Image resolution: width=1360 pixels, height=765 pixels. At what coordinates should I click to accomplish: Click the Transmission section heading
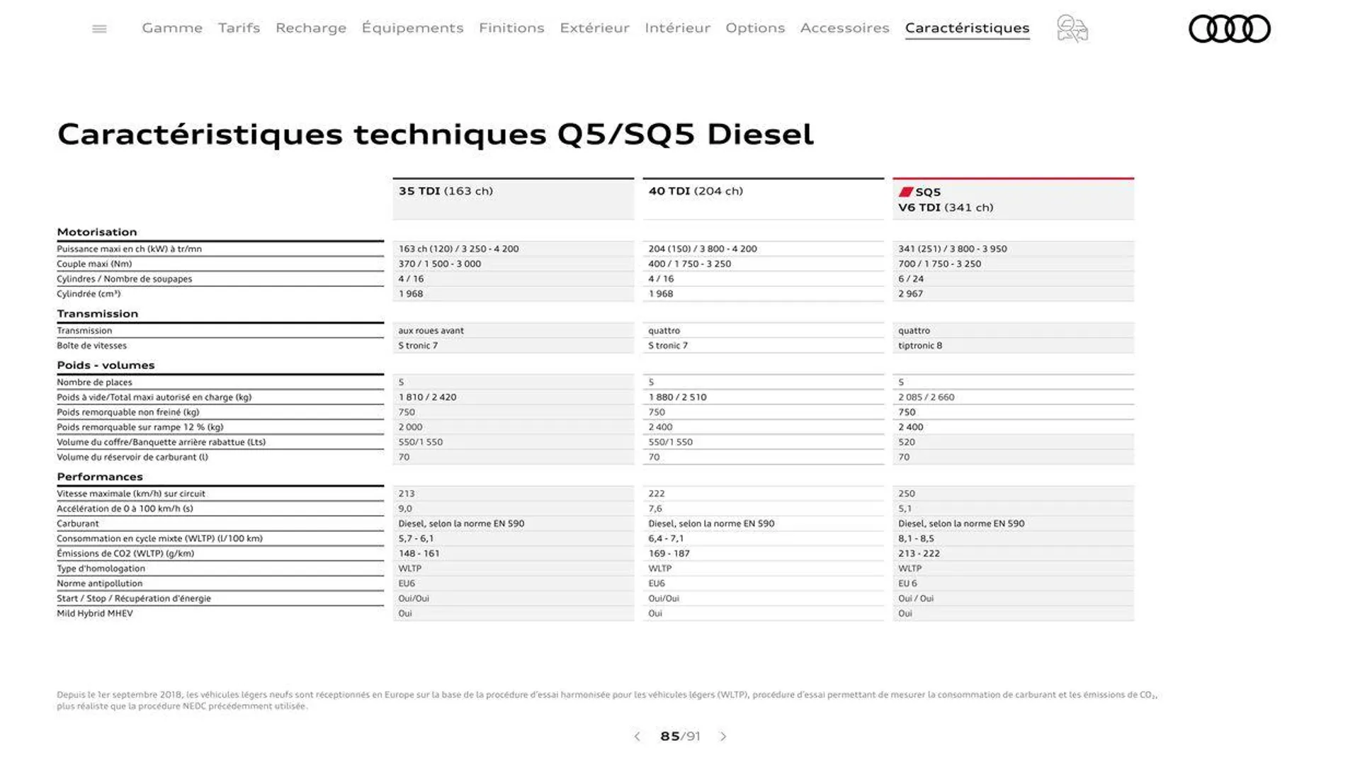tap(98, 313)
